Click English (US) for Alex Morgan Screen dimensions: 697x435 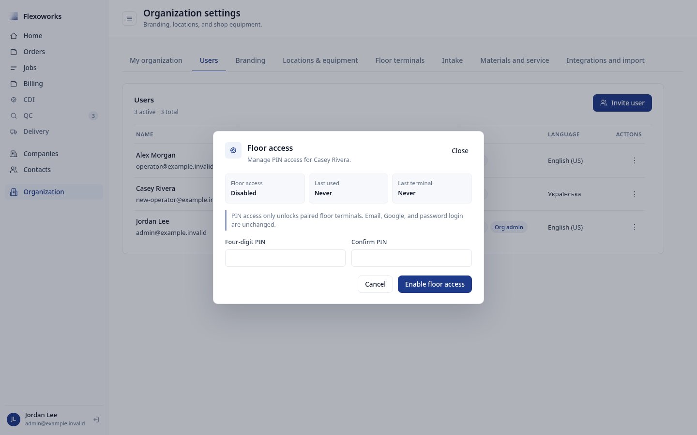(x=565, y=160)
